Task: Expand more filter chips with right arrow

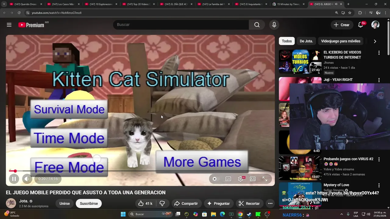Action: pos(375,41)
